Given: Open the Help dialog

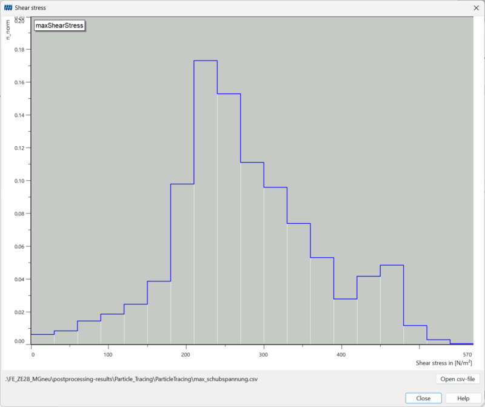Looking at the screenshot, I should pyautogui.click(x=463, y=398).
